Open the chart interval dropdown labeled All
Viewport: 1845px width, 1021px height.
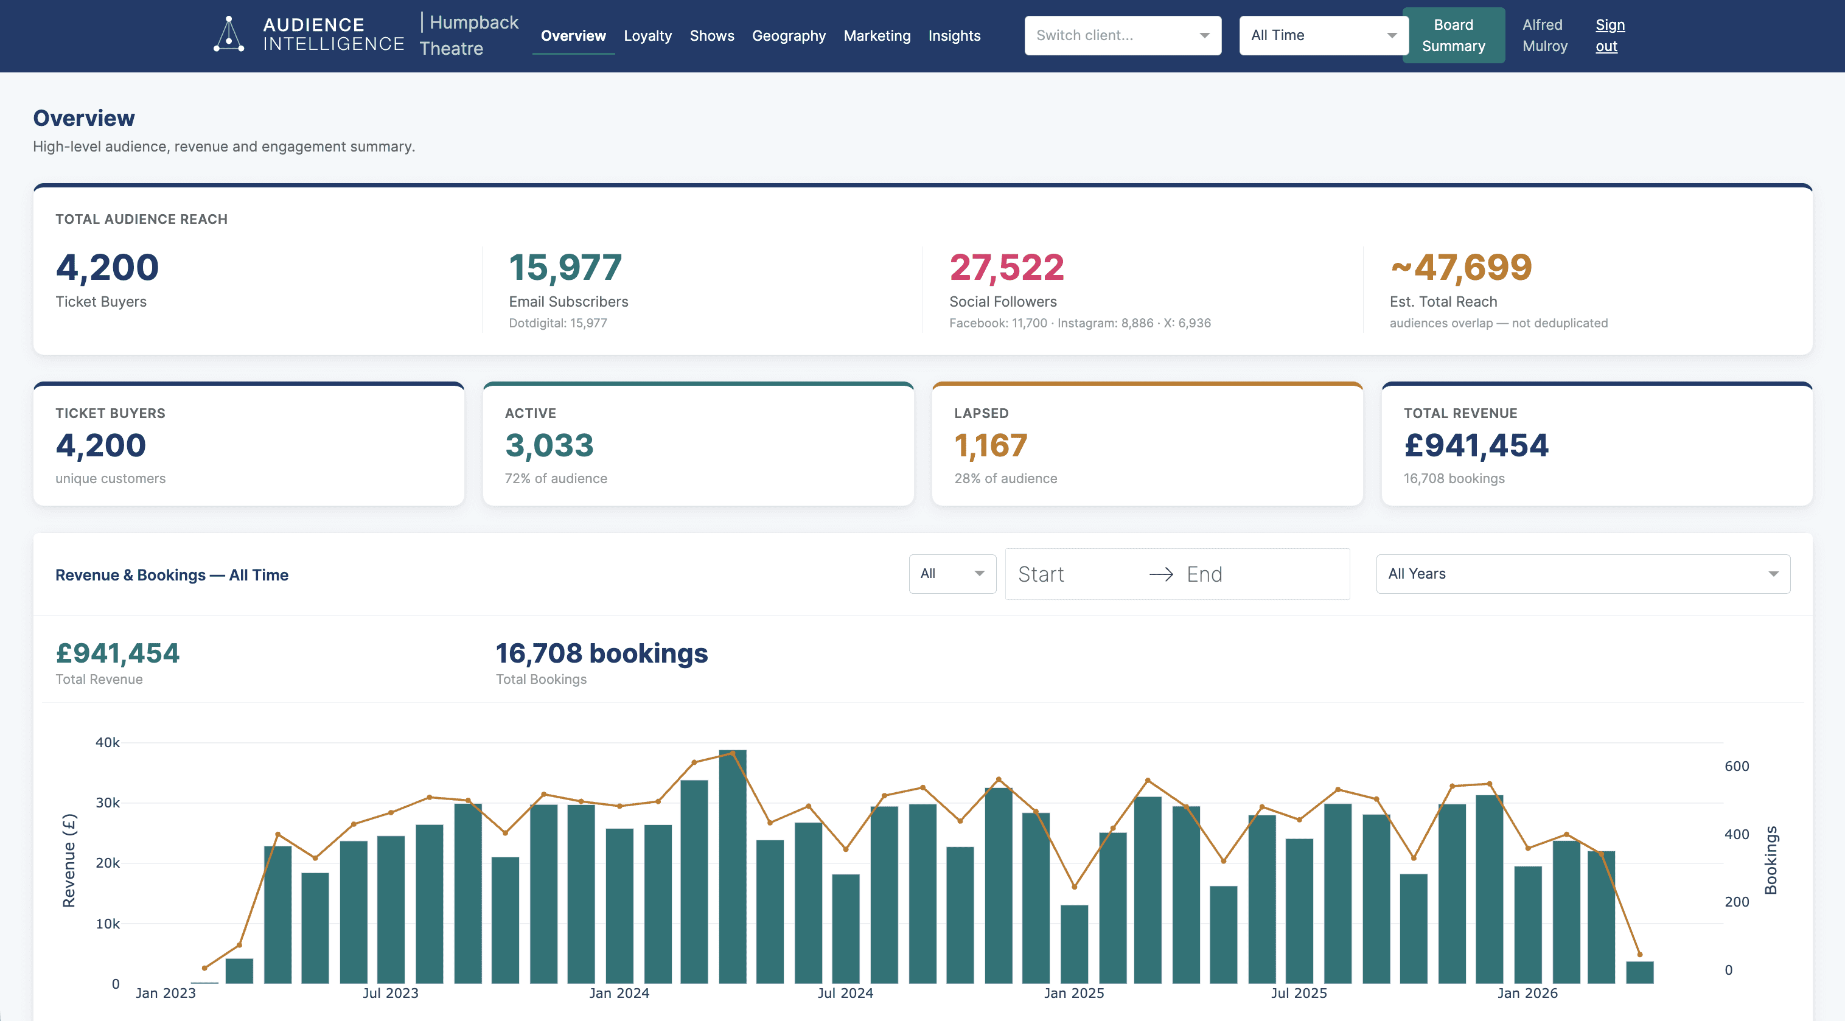click(952, 574)
